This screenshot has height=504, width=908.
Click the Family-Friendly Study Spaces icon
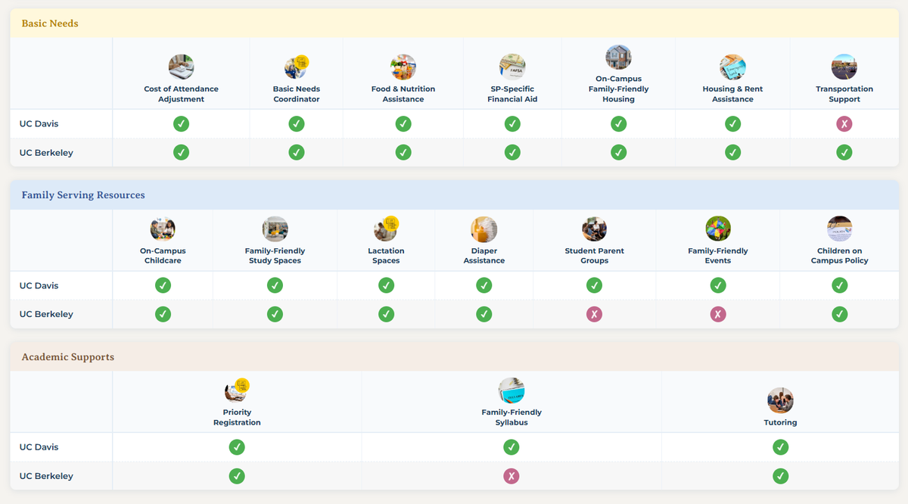pos(275,229)
